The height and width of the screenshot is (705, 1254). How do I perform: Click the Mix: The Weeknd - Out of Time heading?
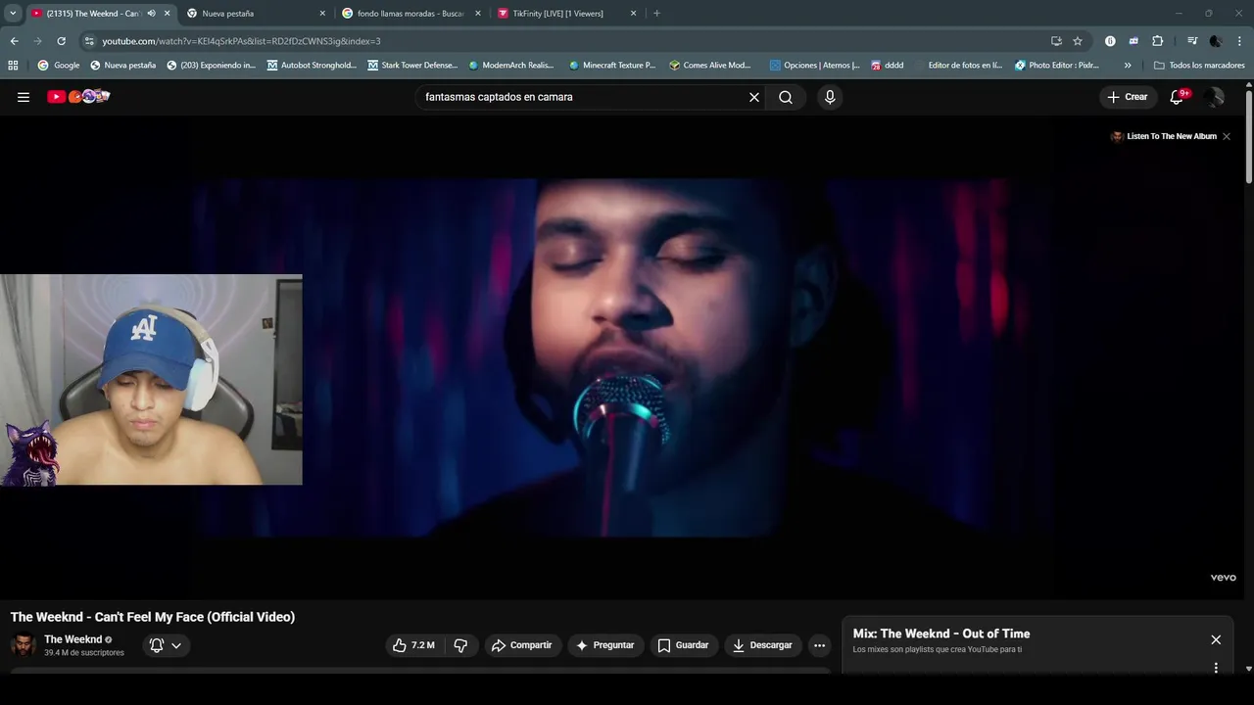point(941,634)
